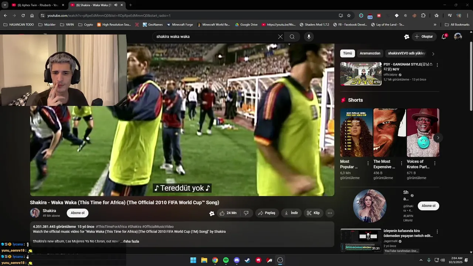Open the tab search dropdown arrow
This screenshot has width=473, height=266.
tap(5, 5)
